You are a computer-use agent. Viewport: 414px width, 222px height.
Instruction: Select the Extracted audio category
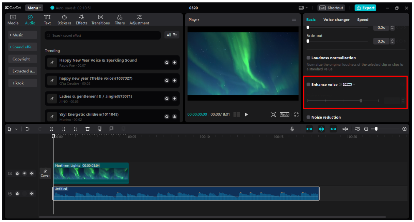coord(23,71)
